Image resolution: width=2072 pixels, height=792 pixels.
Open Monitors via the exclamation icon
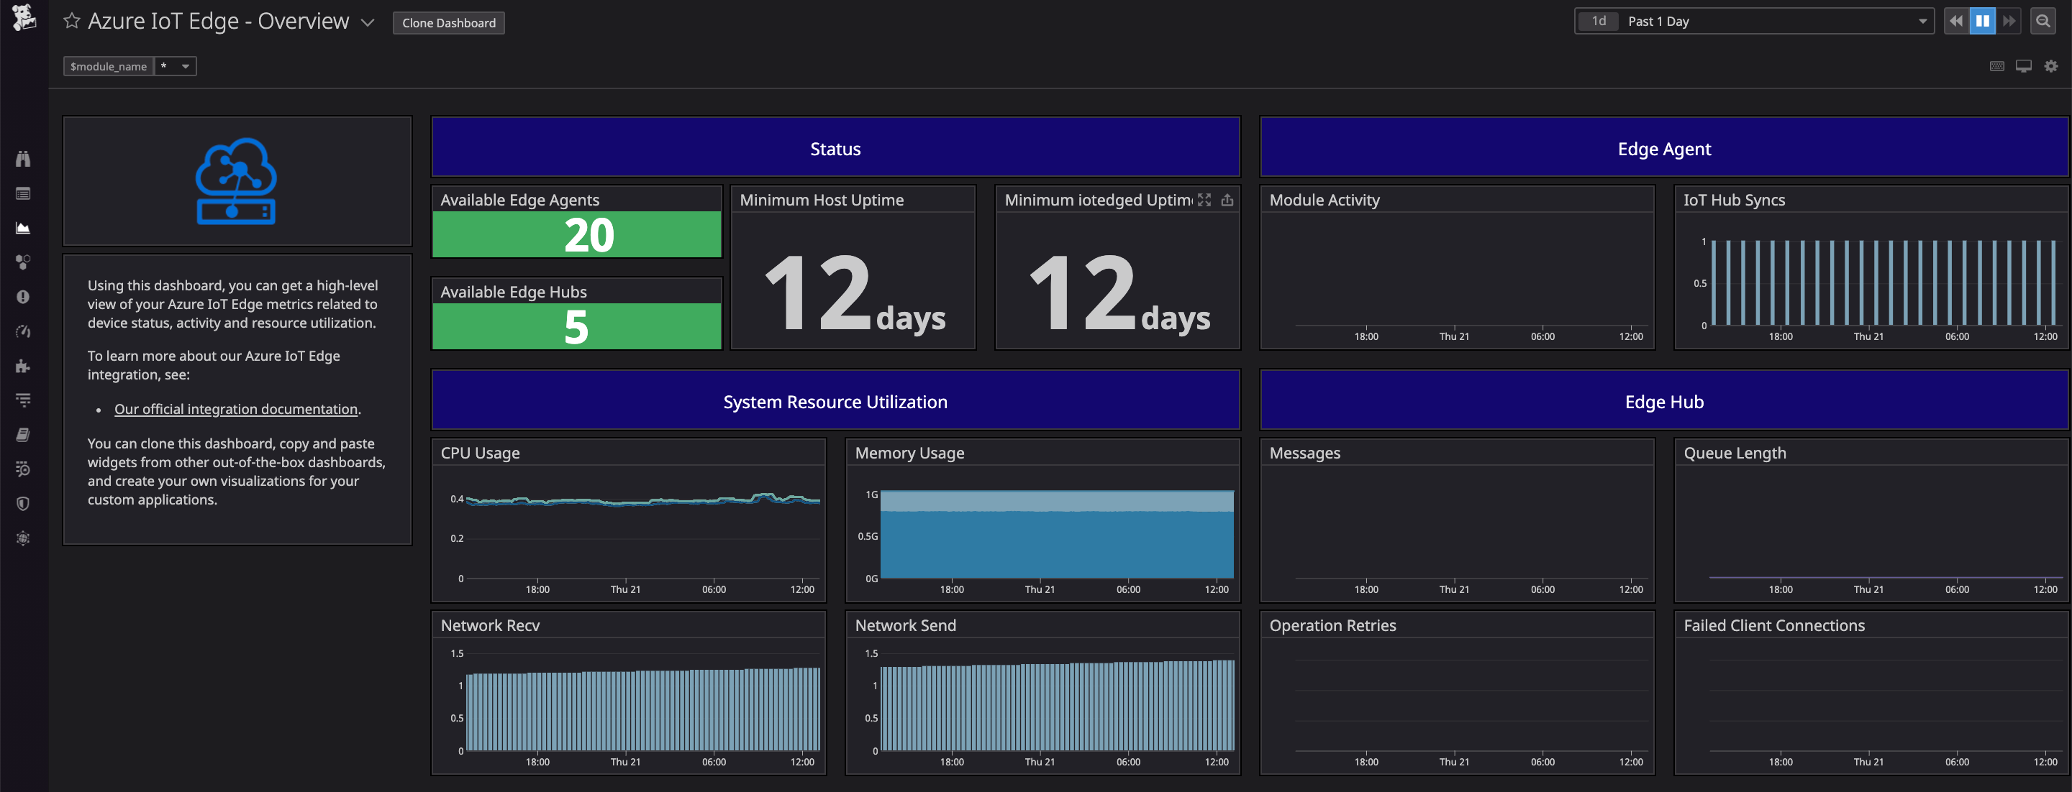click(x=23, y=296)
